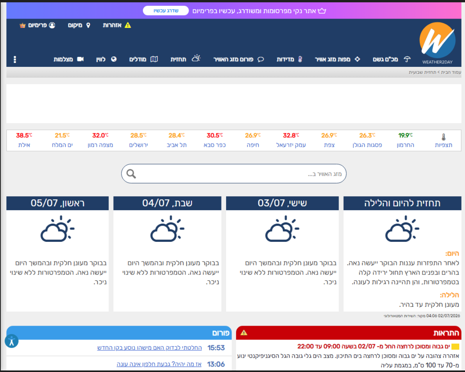The height and width of the screenshot is (372, 465).
Task: Select the כפר סבא 30.5° station
Action: click(215, 140)
